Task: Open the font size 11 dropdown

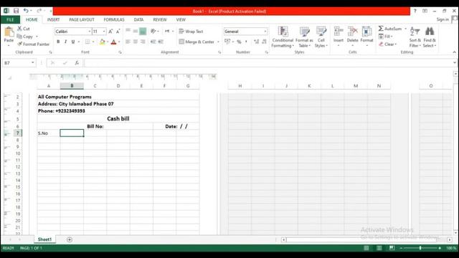Action: [104, 32]
